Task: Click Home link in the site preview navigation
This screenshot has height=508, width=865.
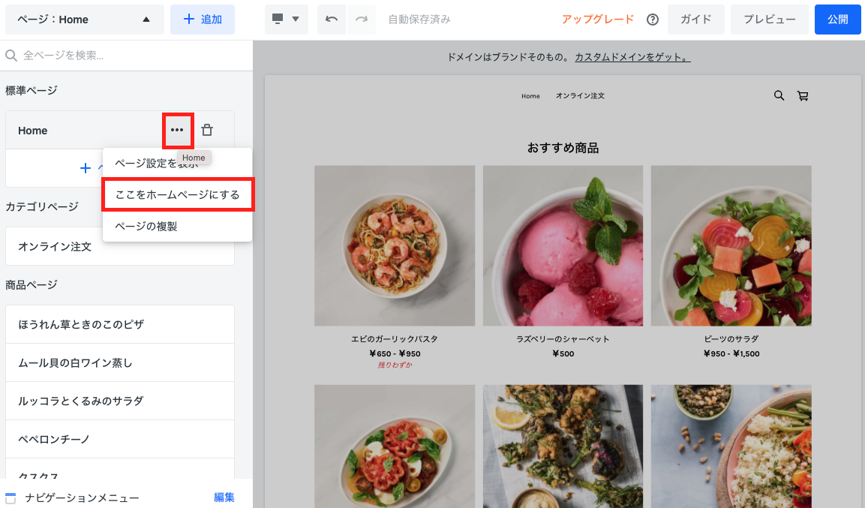Action: pyautogui.click(x=530, y=96)
